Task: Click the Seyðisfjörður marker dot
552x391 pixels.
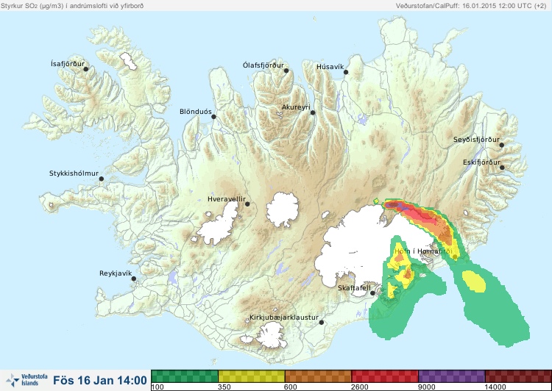Action: [x=502, y=145]
